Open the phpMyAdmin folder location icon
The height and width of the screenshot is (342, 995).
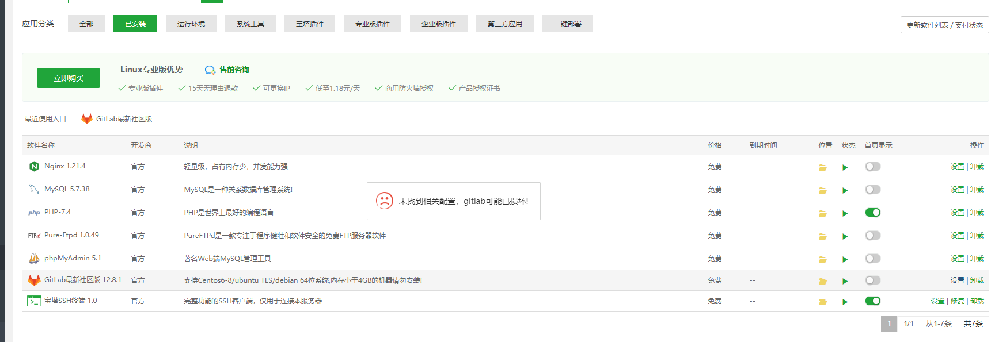click(x=822, y=259)
